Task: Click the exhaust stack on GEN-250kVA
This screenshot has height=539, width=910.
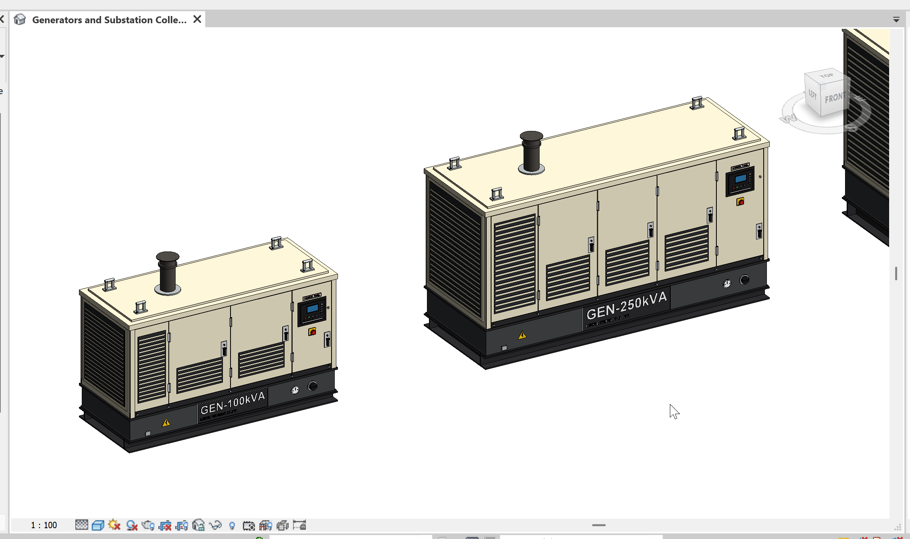Action: [x=531, y=152]
